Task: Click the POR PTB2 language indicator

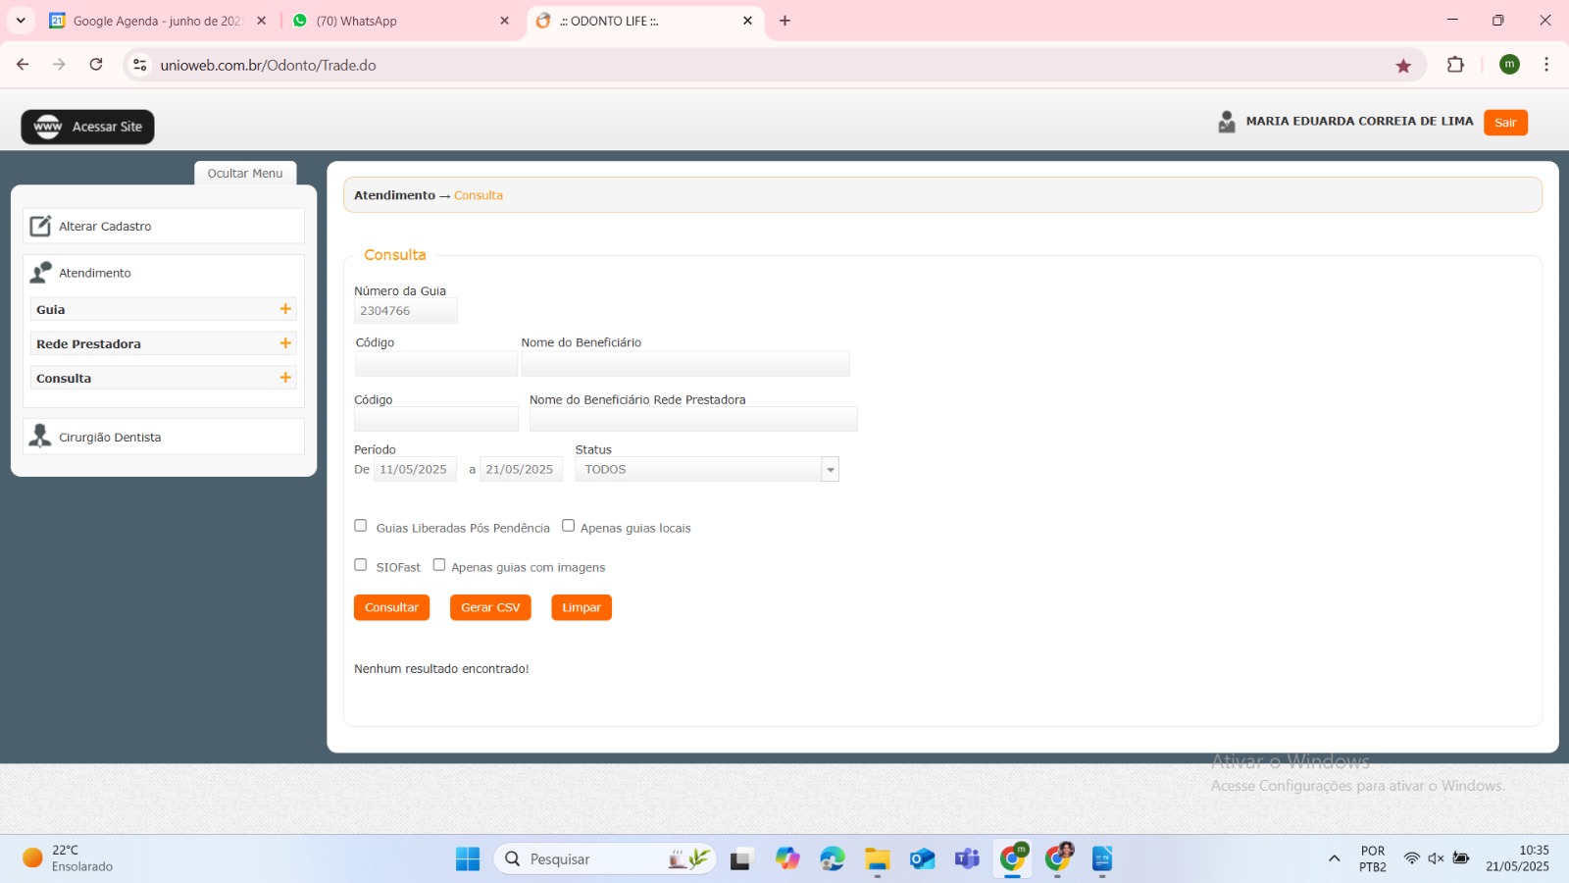Action: click(1373, 858)
